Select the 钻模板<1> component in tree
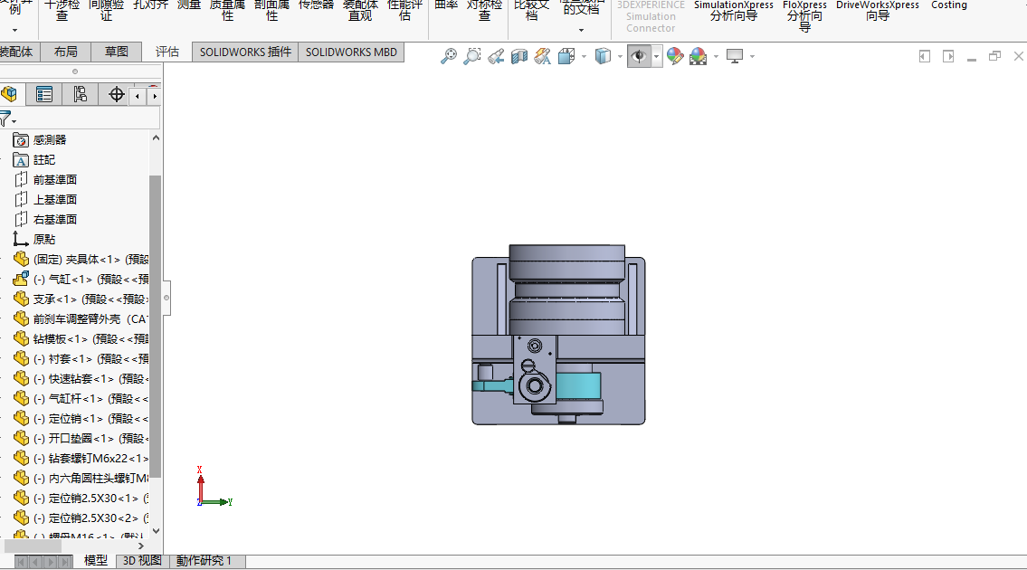 coord(81,338)
